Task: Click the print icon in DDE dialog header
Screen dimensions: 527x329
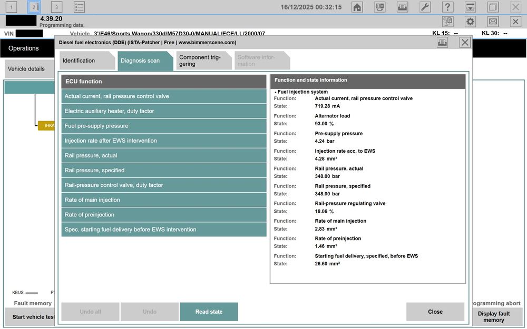Action: pyautogui.click(x=442, y=43)
